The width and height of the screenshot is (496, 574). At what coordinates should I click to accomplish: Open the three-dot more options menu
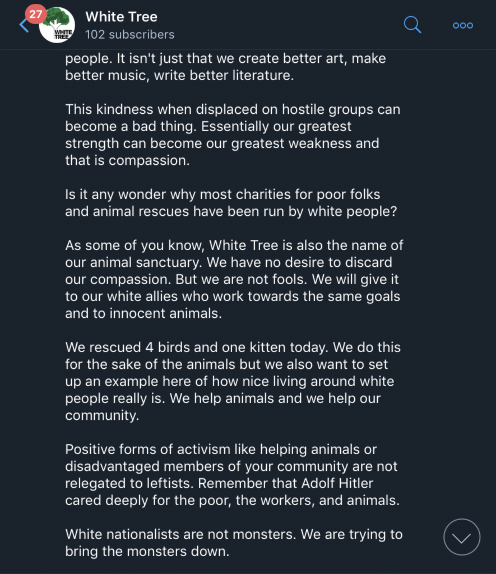(463, 25)
